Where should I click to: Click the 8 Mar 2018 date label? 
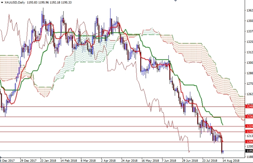pyautogui.click(x=88, y=161)
